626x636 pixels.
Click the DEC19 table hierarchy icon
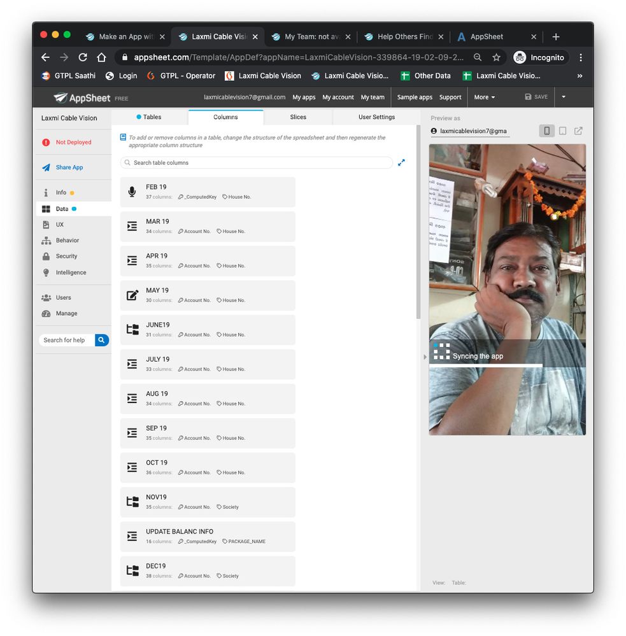click(x=132, y=570)
